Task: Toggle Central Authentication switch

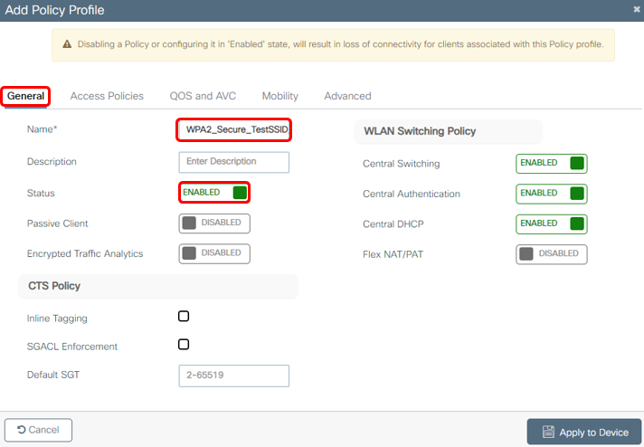Action: [552, 194]
